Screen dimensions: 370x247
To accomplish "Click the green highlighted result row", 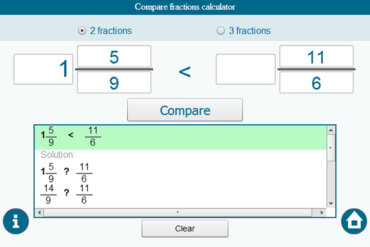I will [180, 137].
